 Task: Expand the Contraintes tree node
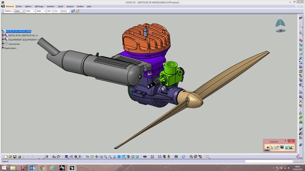pyautogui.click(x=3, y=44)
